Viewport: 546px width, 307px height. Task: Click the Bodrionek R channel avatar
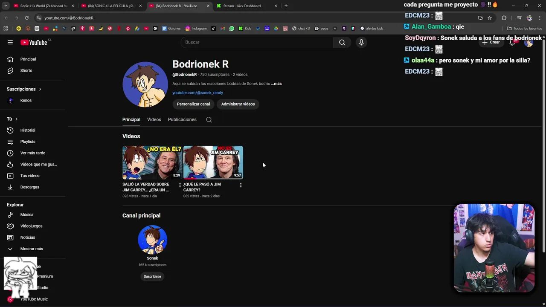pyautogui.click(x=145, y=84)
